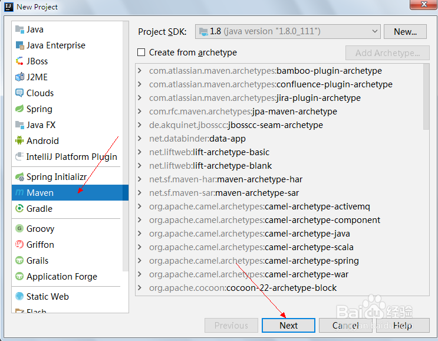Expand the camel-archetype-spring node

(140, 261)
